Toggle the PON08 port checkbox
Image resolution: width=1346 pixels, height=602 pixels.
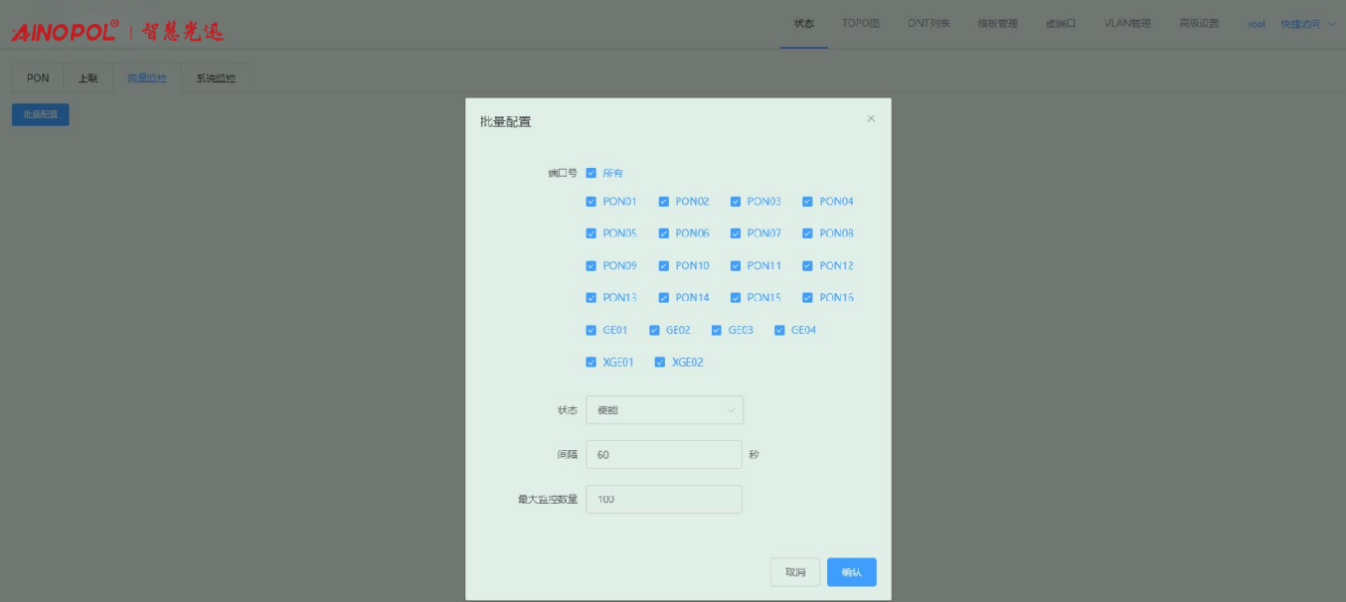pos(808,234)
